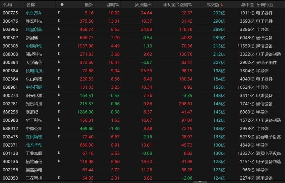The image size is (285, 183).
Task: Click marker icon in 工业富联 row
Action: pyautogui.click(x=59, y=153)
